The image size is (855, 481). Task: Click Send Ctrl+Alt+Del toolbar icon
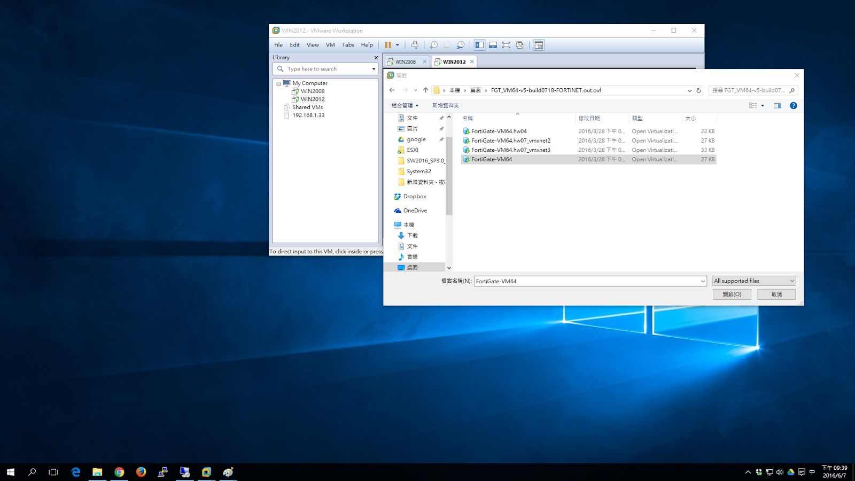pos(415,45)
